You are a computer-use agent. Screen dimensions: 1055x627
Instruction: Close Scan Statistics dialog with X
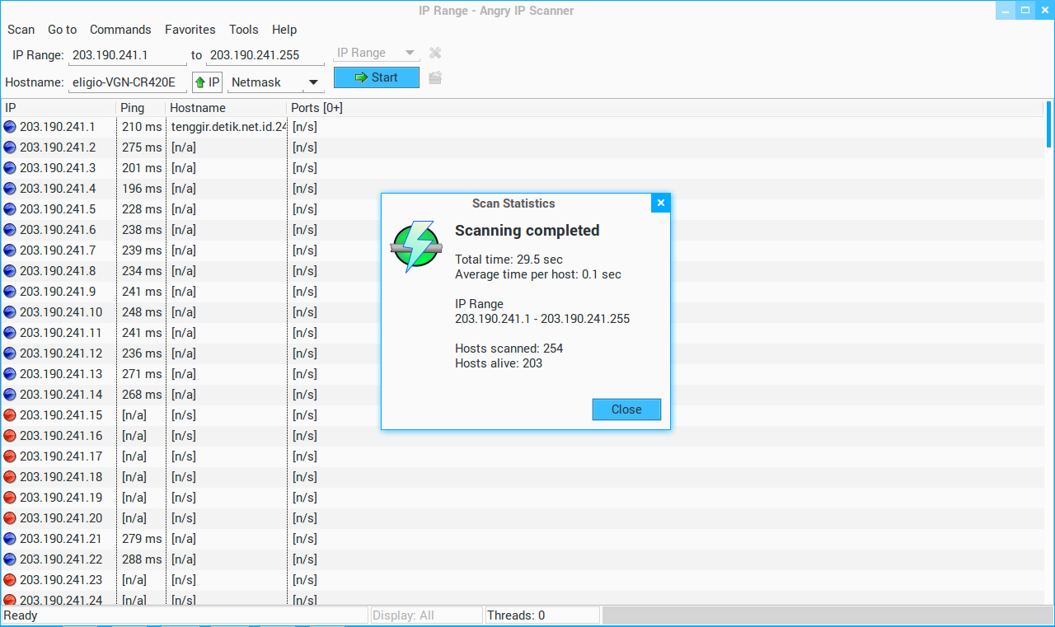pos(660,203)
